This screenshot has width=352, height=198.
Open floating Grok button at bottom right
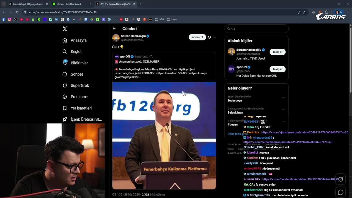click(x=340, y=179)
